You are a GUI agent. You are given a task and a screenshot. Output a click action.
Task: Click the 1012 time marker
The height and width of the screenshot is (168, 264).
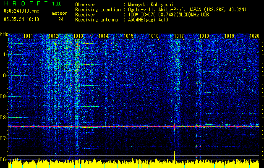[53, 36]
